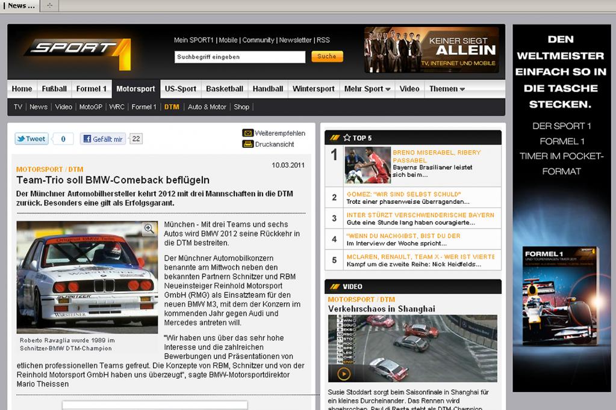Open the Formel 1 main navigation tab
Screen dimensions: 616x410
(x=92, y=89)
